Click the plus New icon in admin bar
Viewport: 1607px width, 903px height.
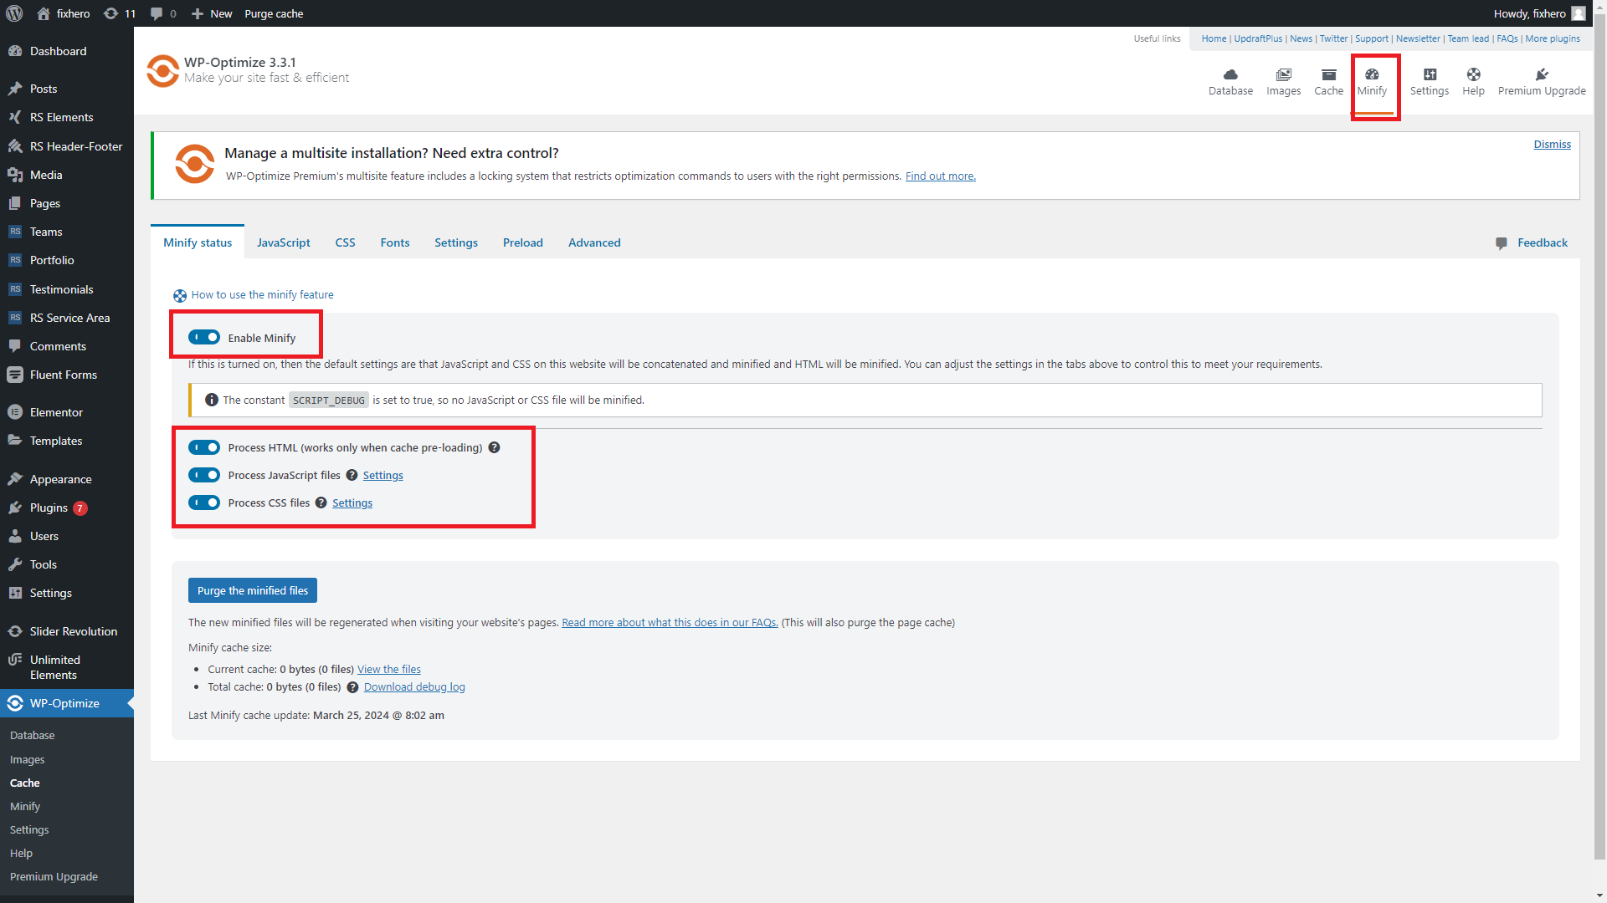click(x=198, y=13)
